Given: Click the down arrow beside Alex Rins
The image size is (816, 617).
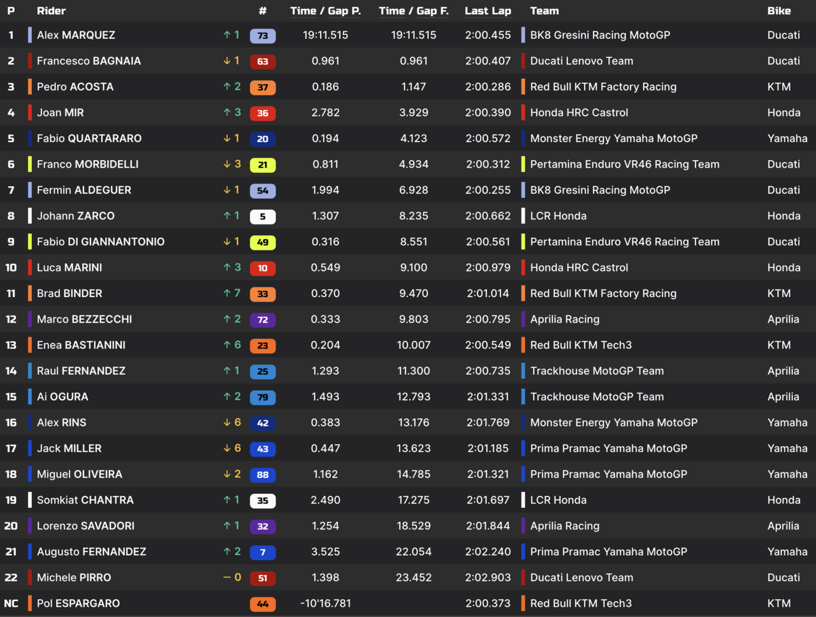Looking at the screenshot, I should (227, 423).
